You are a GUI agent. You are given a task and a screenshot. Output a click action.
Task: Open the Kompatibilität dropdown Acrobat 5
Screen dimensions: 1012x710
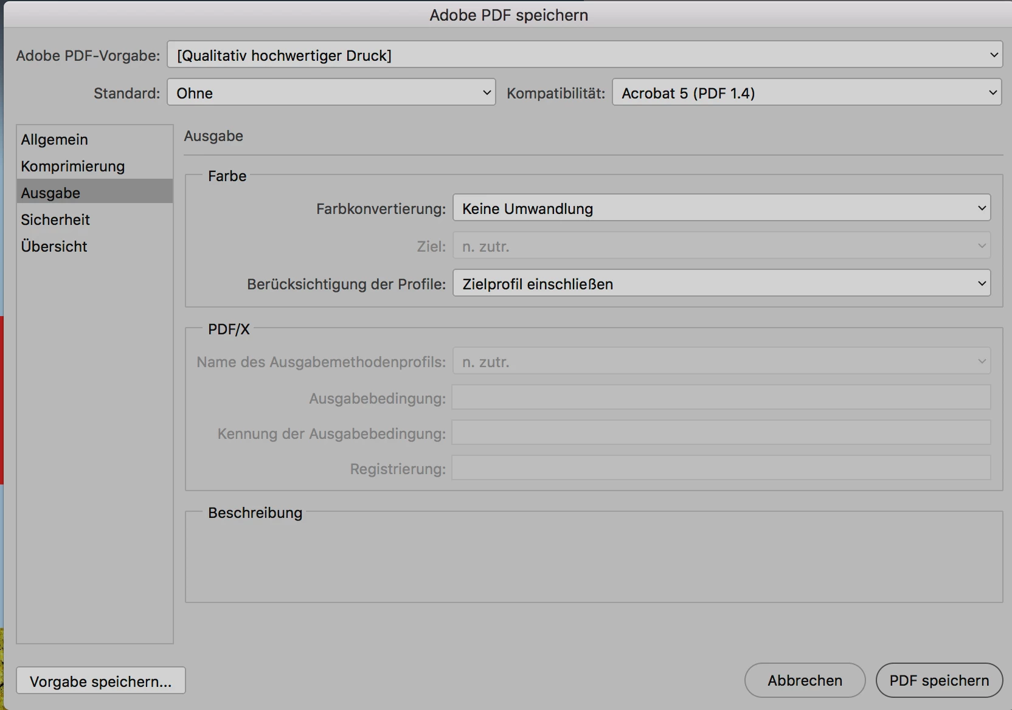[x=806, y=92]
